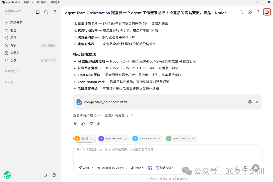Open the 专家 experts section

[x=11, y=45]
